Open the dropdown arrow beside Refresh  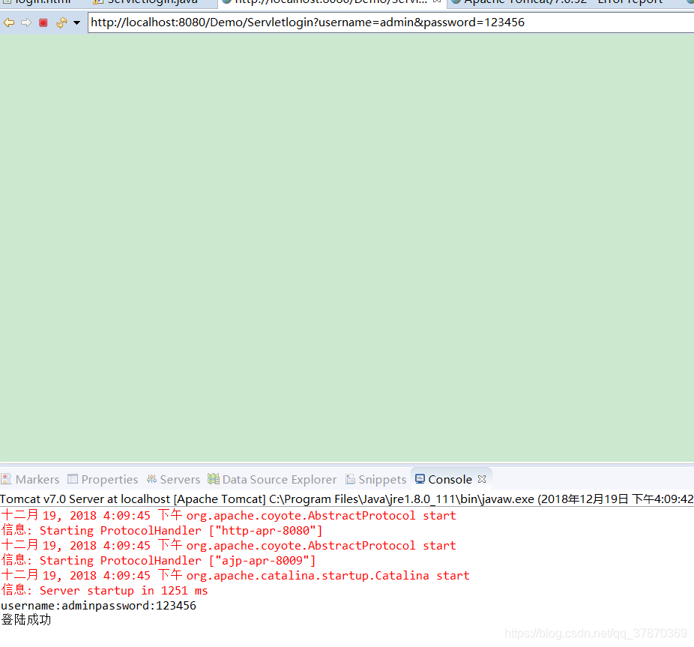pos(77,22)
